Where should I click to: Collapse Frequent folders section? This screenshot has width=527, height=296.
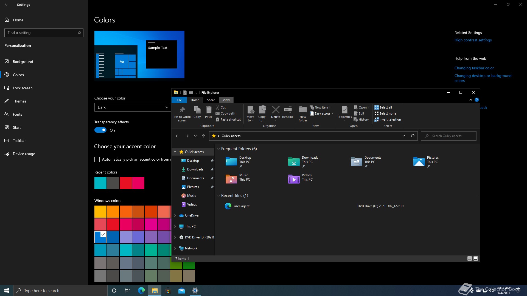218,149
